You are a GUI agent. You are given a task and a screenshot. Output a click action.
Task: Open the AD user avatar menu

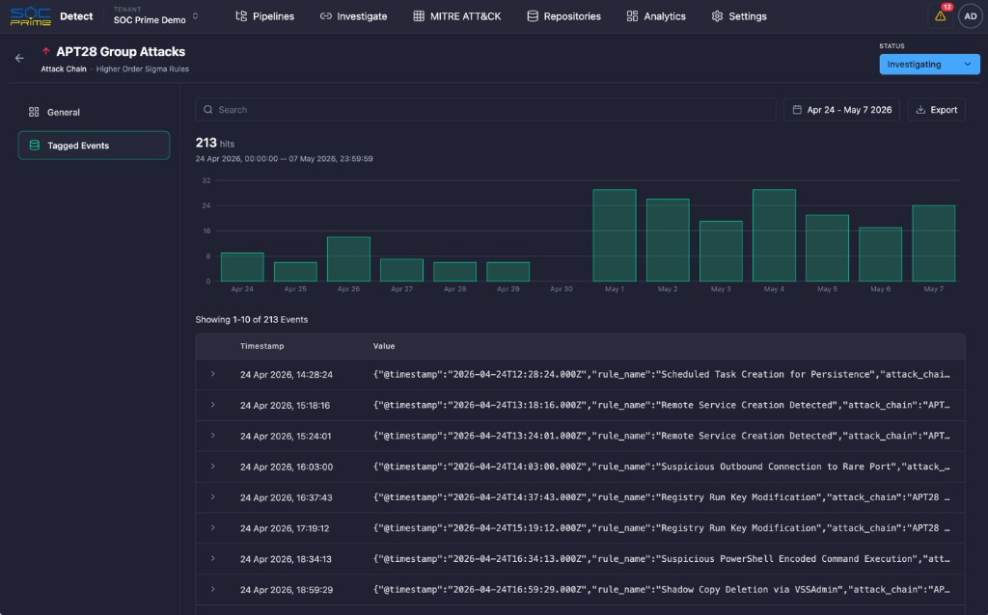[971, 16]
